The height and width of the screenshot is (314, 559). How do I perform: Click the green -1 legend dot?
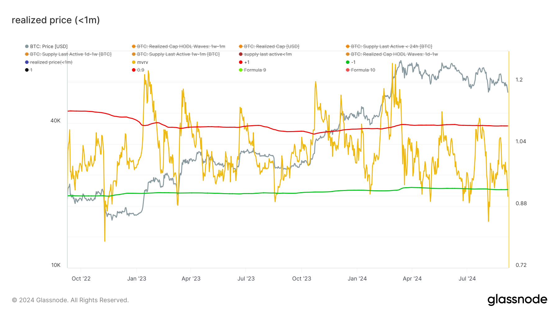coord(348,62)
